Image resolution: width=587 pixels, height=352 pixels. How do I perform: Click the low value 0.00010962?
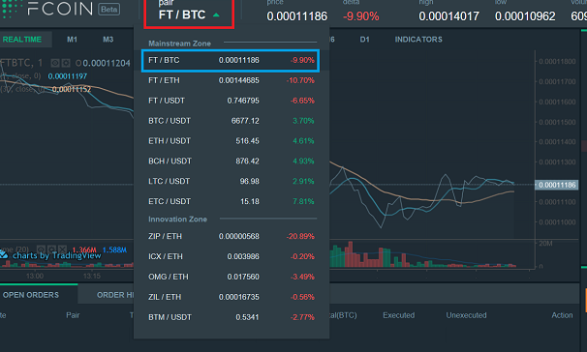[525, 16]
